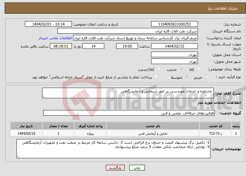This screenshot has height=176, width=246.
Task: Click the بازگشت (back) button
Action: pos(115,168)
